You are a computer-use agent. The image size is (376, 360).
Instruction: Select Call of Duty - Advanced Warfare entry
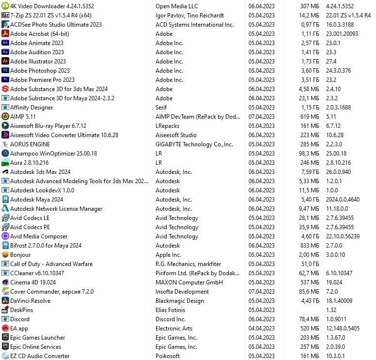pyautogui.click(x=51, y=264)
